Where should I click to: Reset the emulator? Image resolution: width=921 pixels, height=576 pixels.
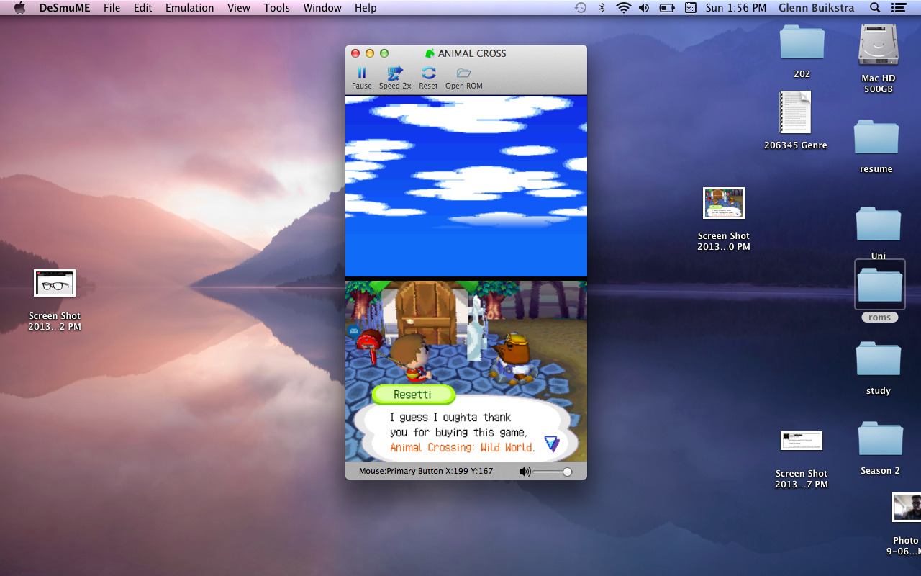[428, 77]
